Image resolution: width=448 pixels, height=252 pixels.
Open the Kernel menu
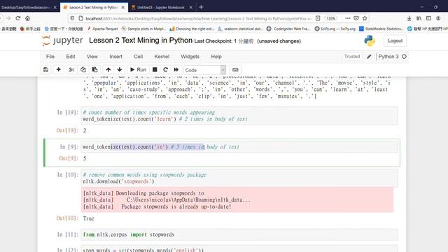pyautogui.click(x=162, y=57)
